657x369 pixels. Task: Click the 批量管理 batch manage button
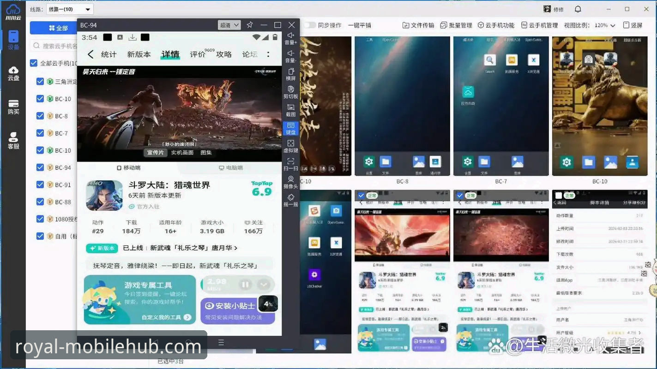tap(456, 25)
